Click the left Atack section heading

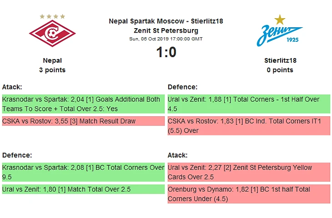point(12,87)
